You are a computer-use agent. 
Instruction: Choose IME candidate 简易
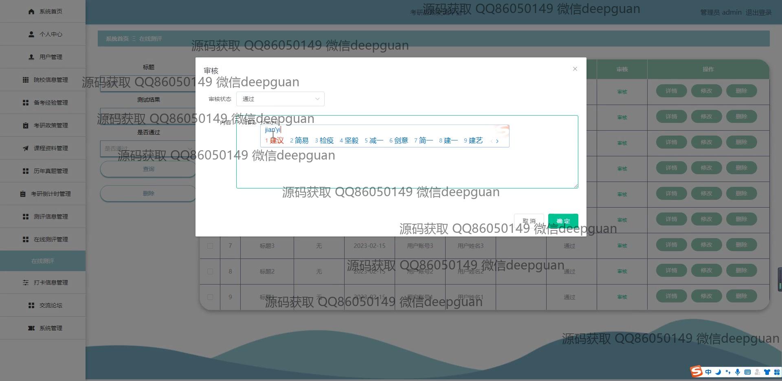click(x=301, y=140)
